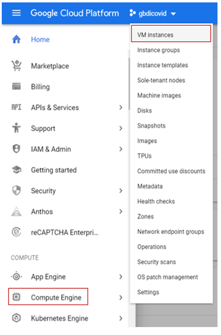The image size is (221, 335).
Task: Click the Billing credit card icon
Action: click(16, 87)
